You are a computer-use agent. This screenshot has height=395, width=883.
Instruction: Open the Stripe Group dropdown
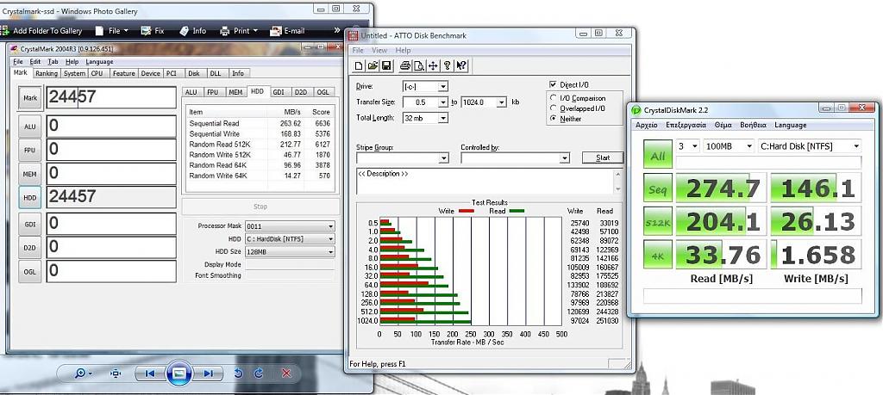click(444, 158)
